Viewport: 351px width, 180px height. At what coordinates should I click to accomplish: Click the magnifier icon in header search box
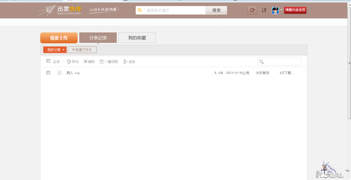tap(140, 10)
